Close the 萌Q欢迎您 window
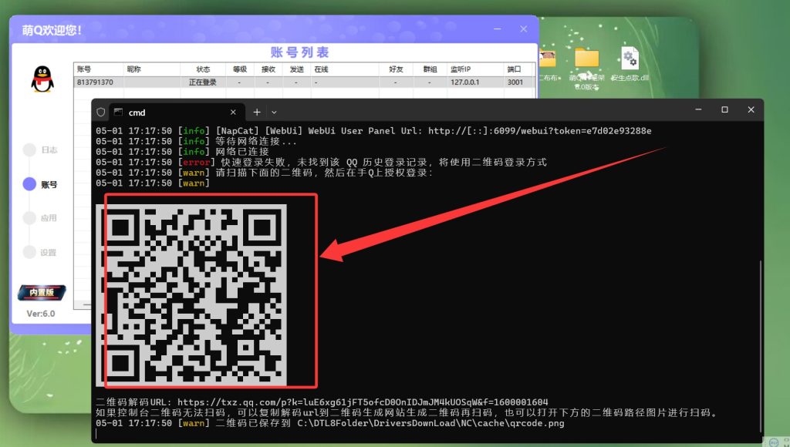The width and height of the screenshot is (790, 447). pyautogui.click(x=524, y=29)
